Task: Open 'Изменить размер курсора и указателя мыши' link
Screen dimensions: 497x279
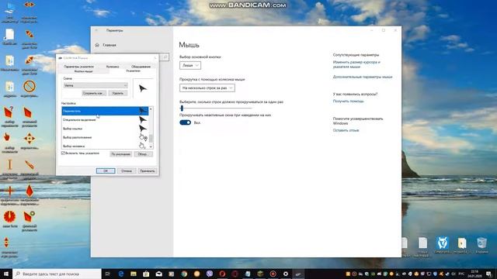Action: (356, 64)
